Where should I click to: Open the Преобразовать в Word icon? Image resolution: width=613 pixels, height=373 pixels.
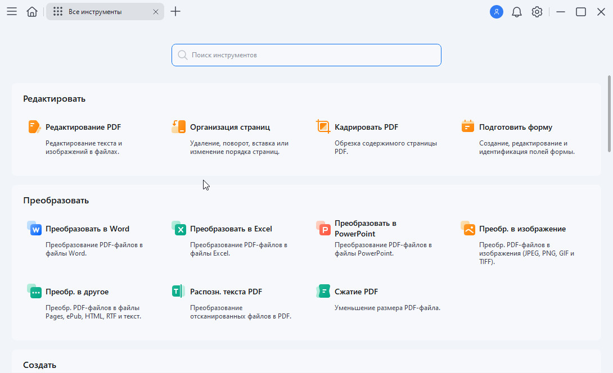34,229
